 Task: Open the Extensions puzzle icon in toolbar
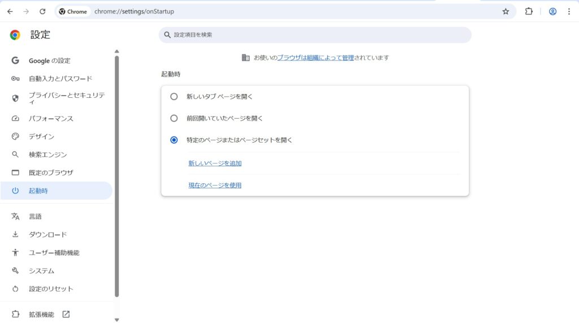529,11
